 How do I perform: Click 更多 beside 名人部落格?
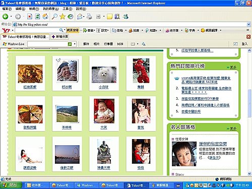click(233, 129)
